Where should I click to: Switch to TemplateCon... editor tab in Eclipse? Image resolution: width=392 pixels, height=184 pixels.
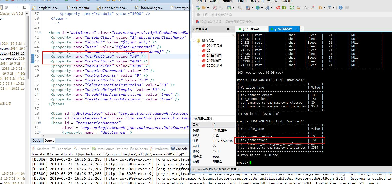point(46,8)
